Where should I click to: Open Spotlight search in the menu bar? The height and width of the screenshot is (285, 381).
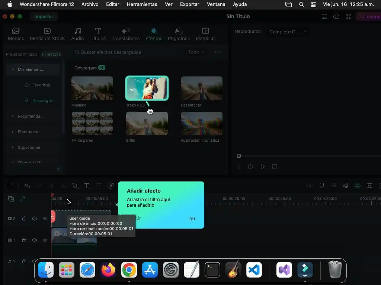pos(301,4)
